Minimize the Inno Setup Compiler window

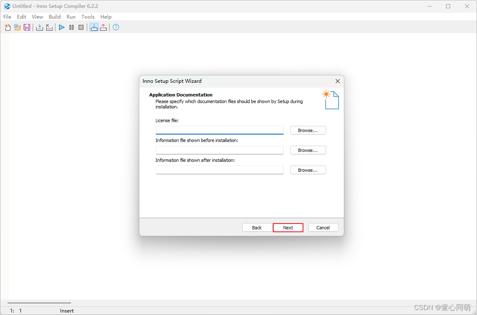[429, 6]
